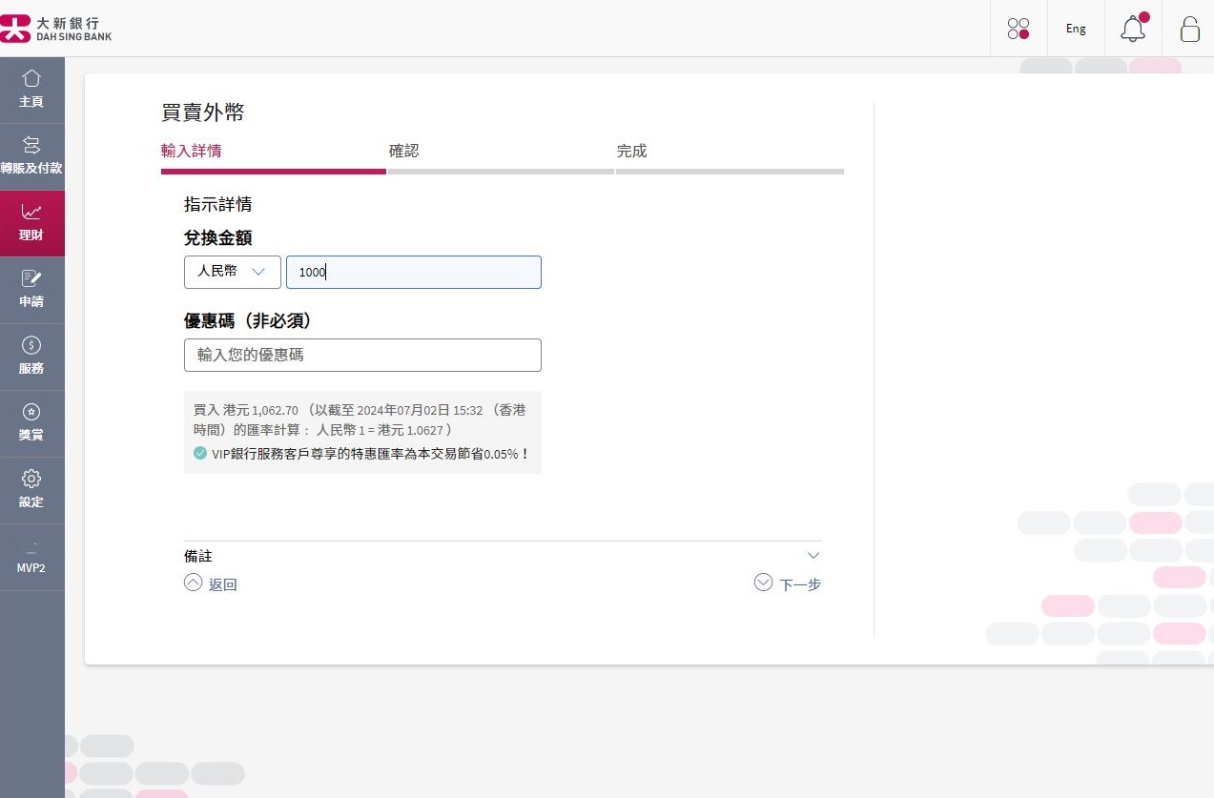Expand the 備註 remarks section
This screenshot has height=798, width=1214.
812,555
